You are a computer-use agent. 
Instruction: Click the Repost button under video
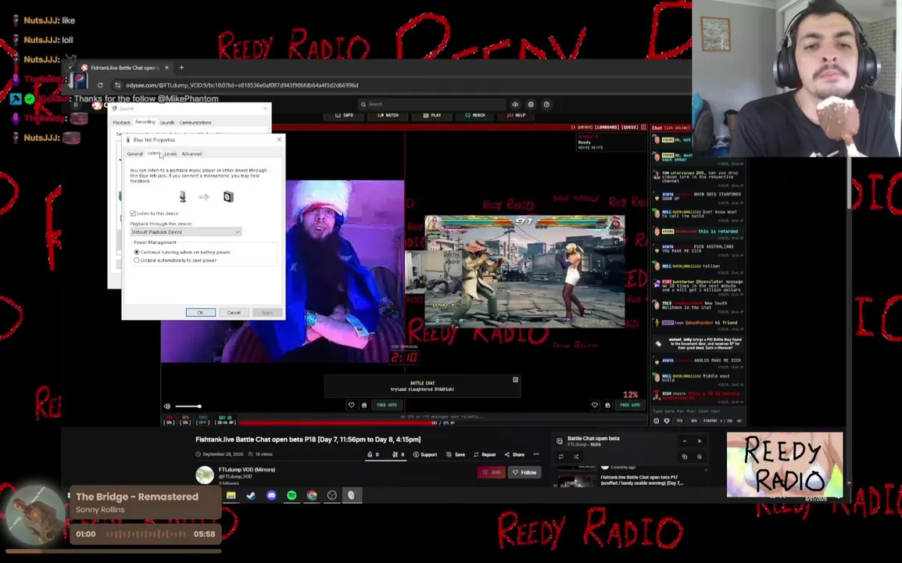pyautogui.click(x=485, y=454)
